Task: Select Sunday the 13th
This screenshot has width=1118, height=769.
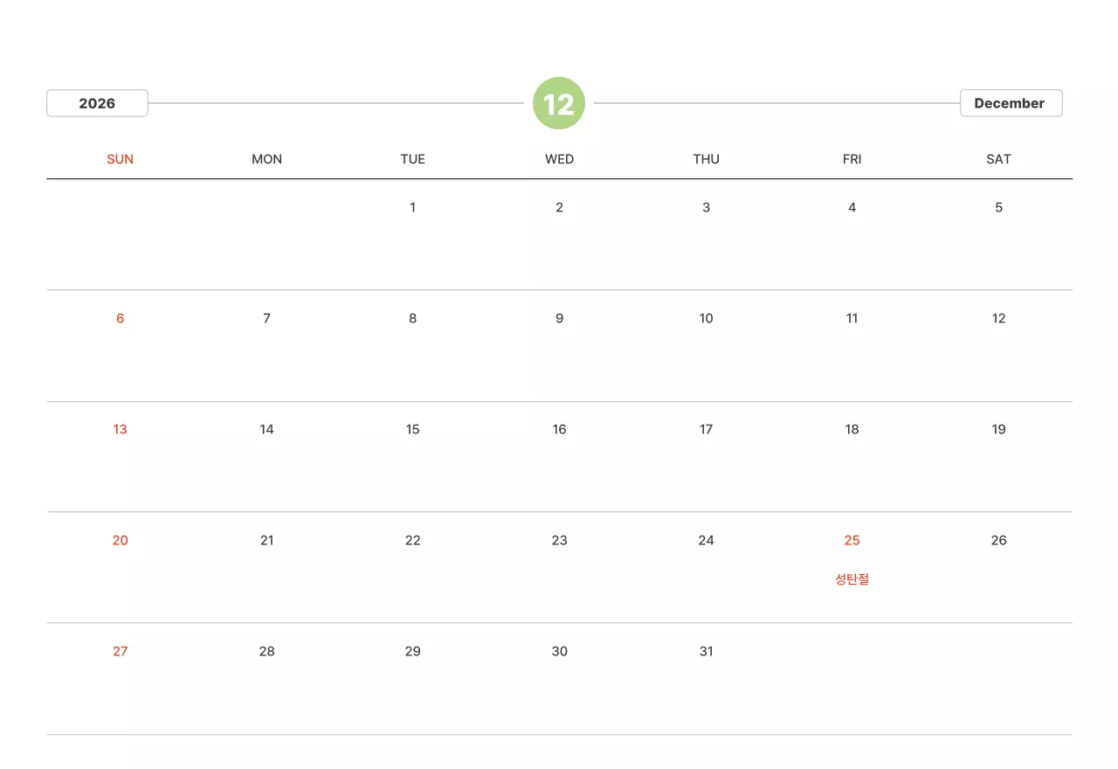Action: coord(120,429)
